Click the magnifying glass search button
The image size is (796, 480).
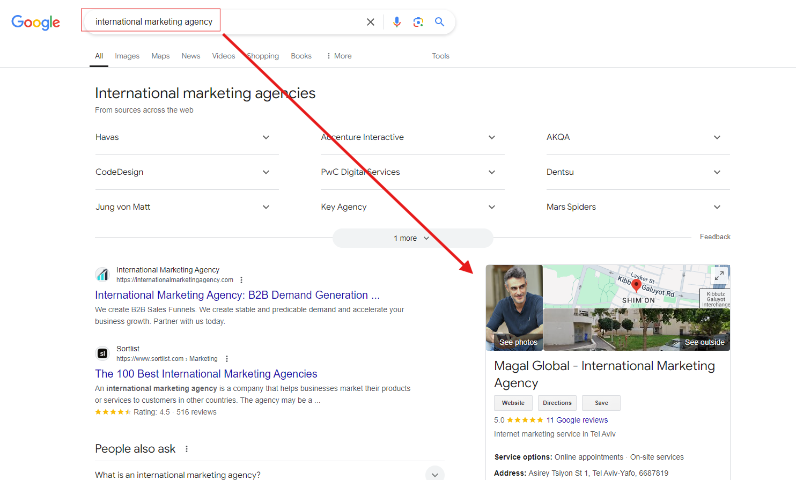pos(439,22)
